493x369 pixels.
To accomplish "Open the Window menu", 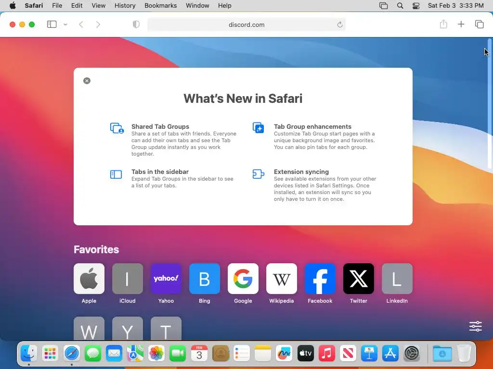I will [197, 6].
